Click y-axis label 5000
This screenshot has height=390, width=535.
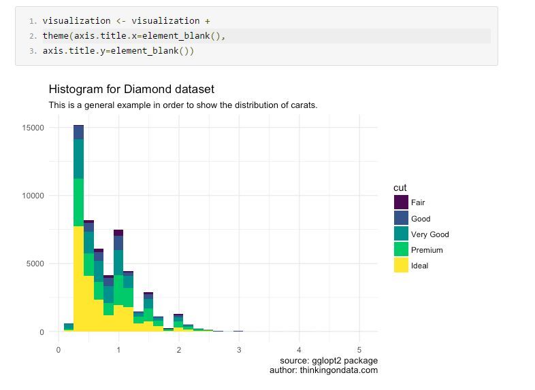pyautogui.click(x=35, y=264)
